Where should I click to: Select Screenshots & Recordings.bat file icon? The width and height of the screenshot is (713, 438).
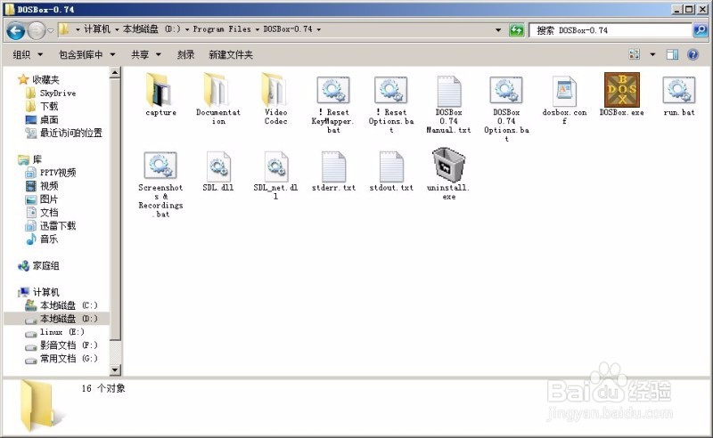pos(160,166)
